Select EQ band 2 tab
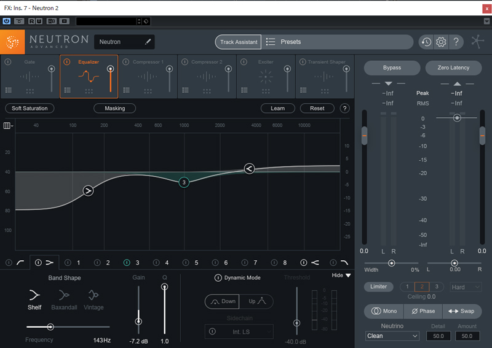 pyautogui.click(x=108, y=263)
